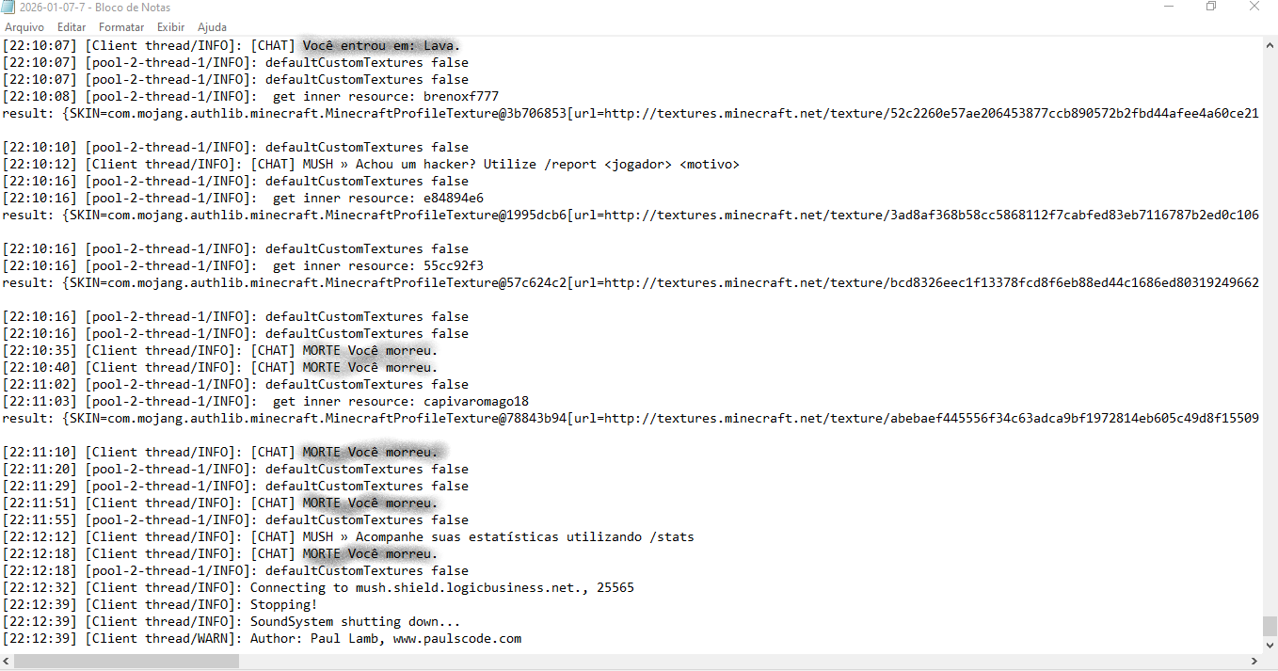Screen dimensions: 1278x671
Task: Click the 22:11:20 defaultCustomTextures false line
Action: (x=235, y=469)
